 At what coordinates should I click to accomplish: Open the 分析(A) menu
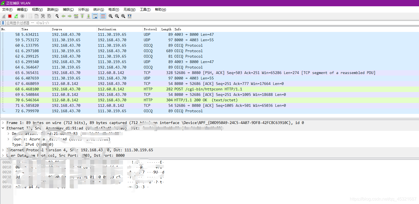pos(83,10)
